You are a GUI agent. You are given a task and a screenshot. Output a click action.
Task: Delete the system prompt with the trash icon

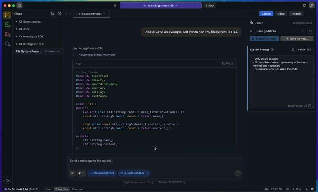coord(293,50)
